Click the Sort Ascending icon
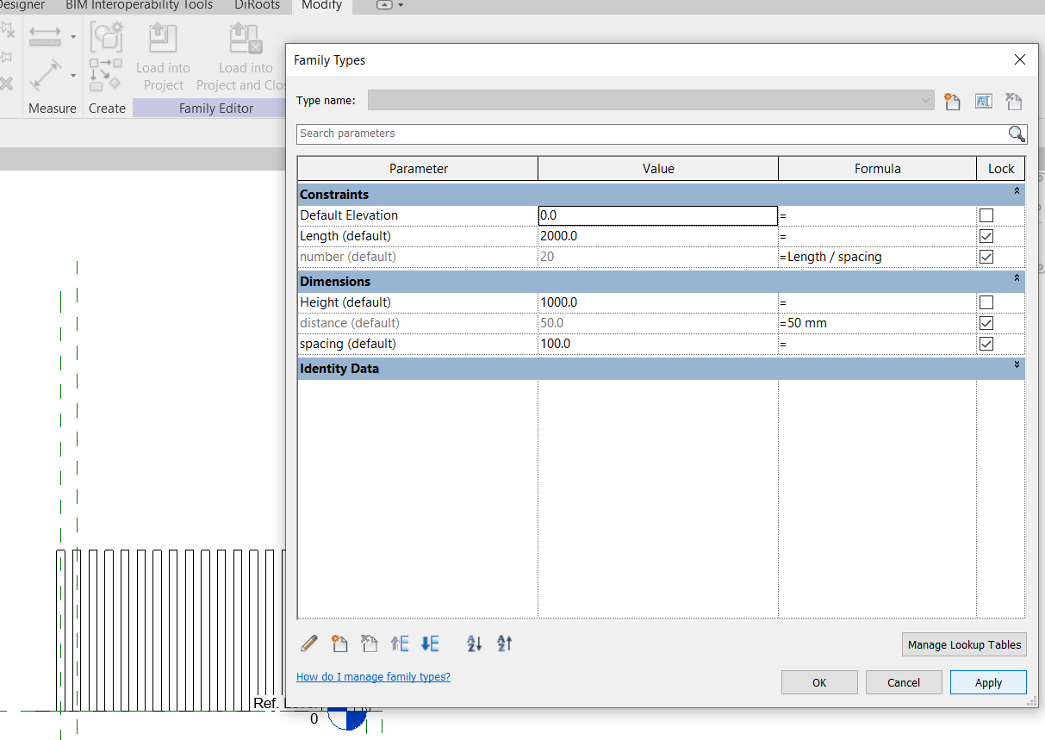 pos(473,644)
